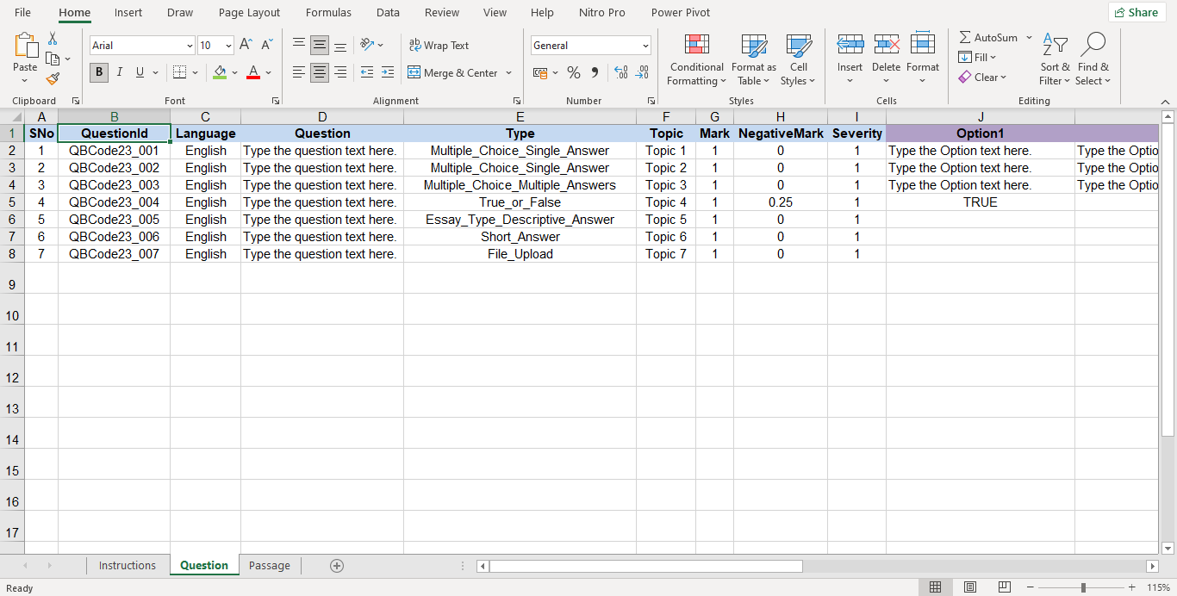Switch to the Instructions sheet tab

coord(128,566)
